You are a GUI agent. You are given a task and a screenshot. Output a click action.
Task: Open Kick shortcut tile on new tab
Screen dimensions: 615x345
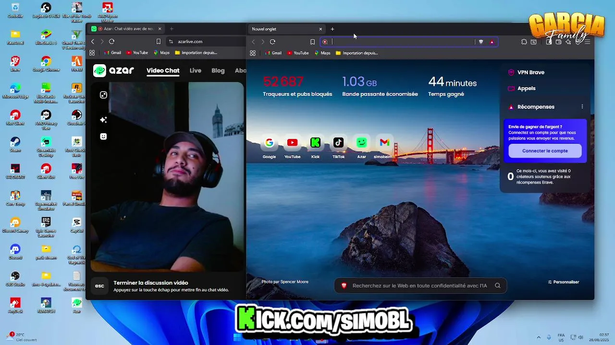click(315, 147)
